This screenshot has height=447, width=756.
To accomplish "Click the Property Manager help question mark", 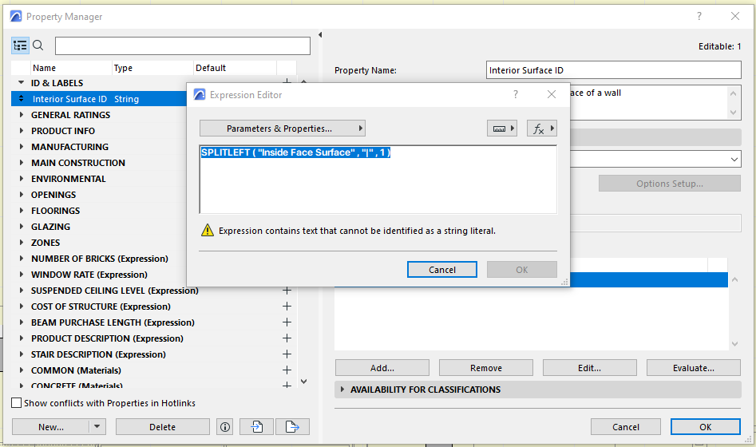I will [x=699, y=17].
